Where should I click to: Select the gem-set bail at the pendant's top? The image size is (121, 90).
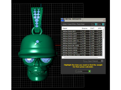(x=37, y=20)
